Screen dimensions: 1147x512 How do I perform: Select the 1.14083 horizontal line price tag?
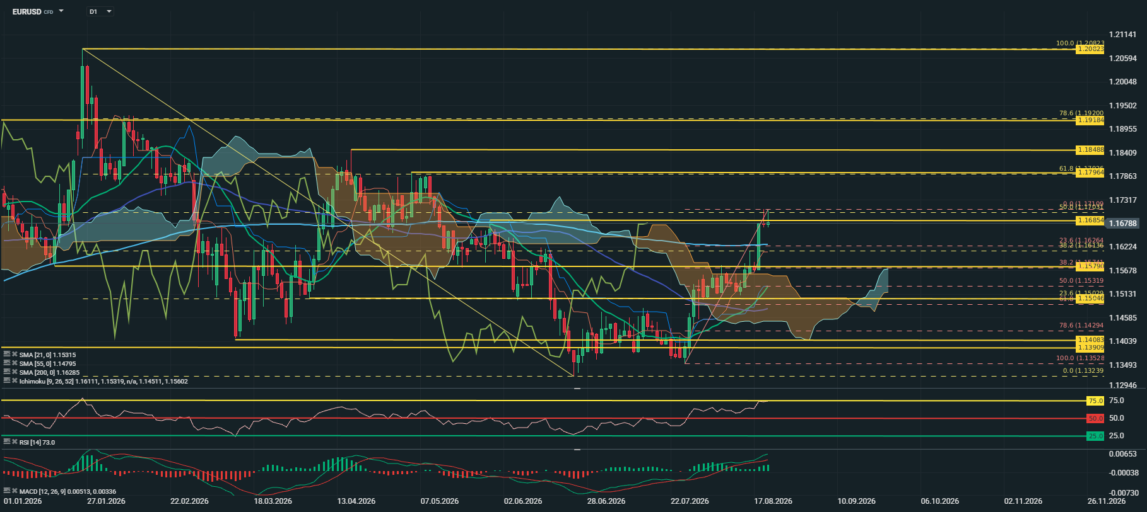pyautogui.click(x=1090, y=340)
